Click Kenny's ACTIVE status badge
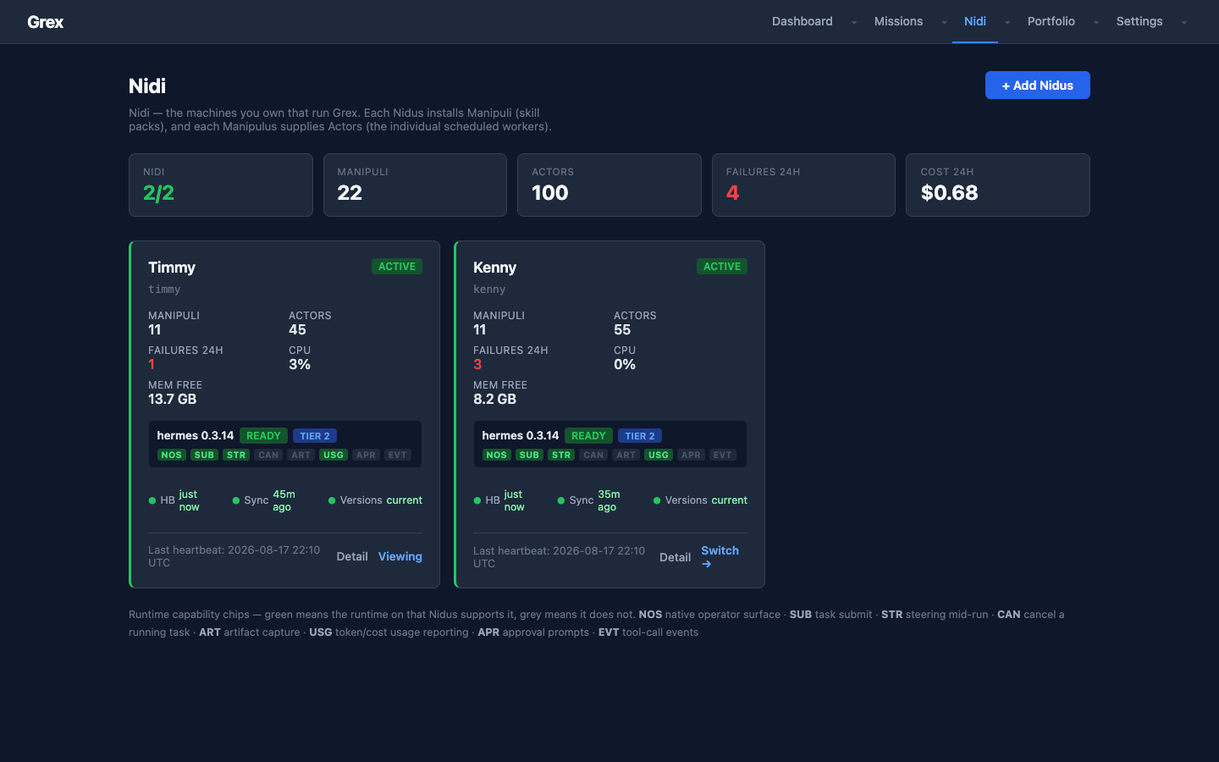 click(722, 267)
